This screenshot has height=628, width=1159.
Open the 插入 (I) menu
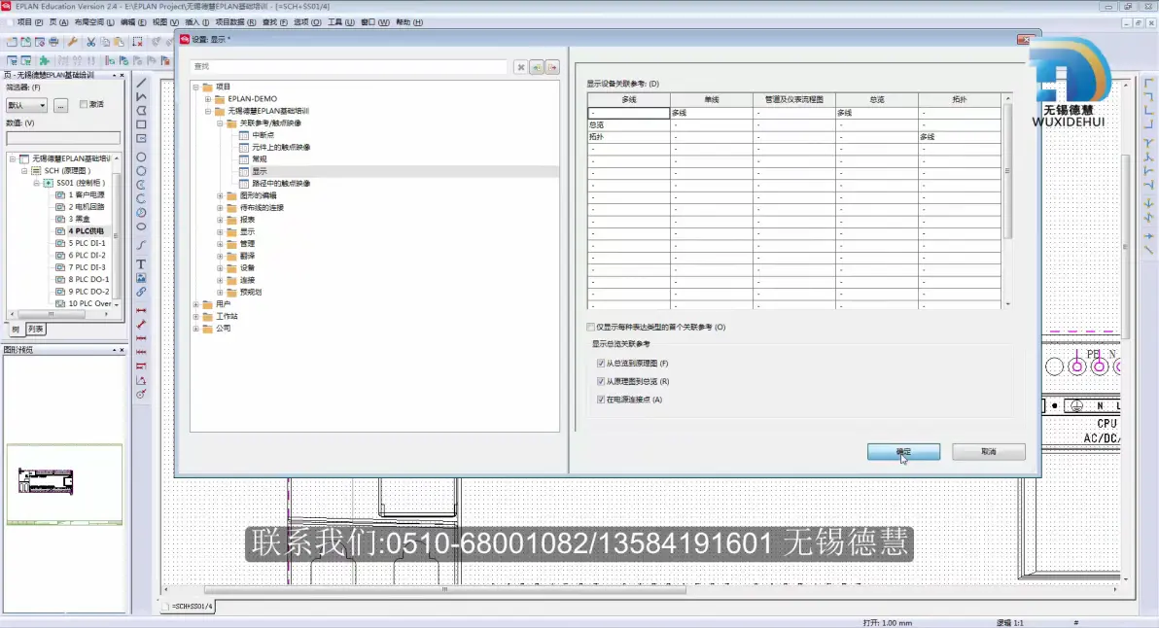click(196, 22)
